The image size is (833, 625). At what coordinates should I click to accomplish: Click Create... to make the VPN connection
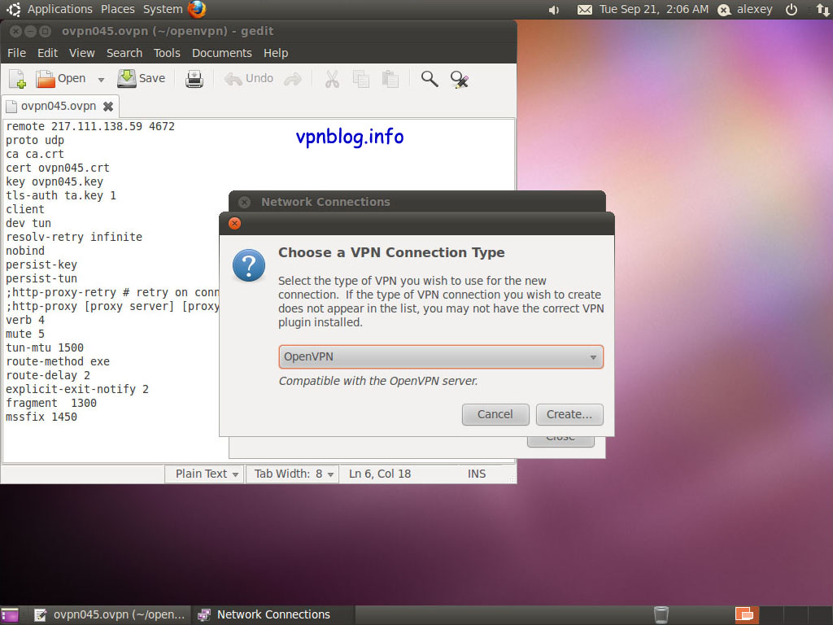click(569, 414)
